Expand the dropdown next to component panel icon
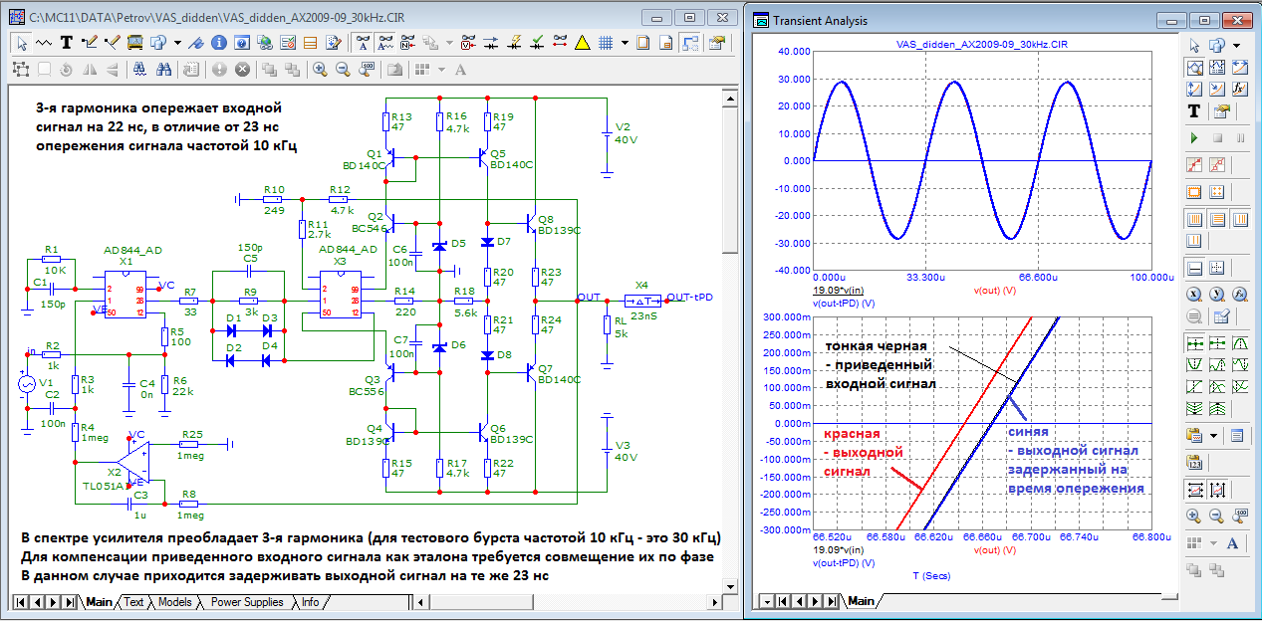Image resolution: width=1262 pixels, height=621 pixels. pyautogui.click(x=177, y=43)
